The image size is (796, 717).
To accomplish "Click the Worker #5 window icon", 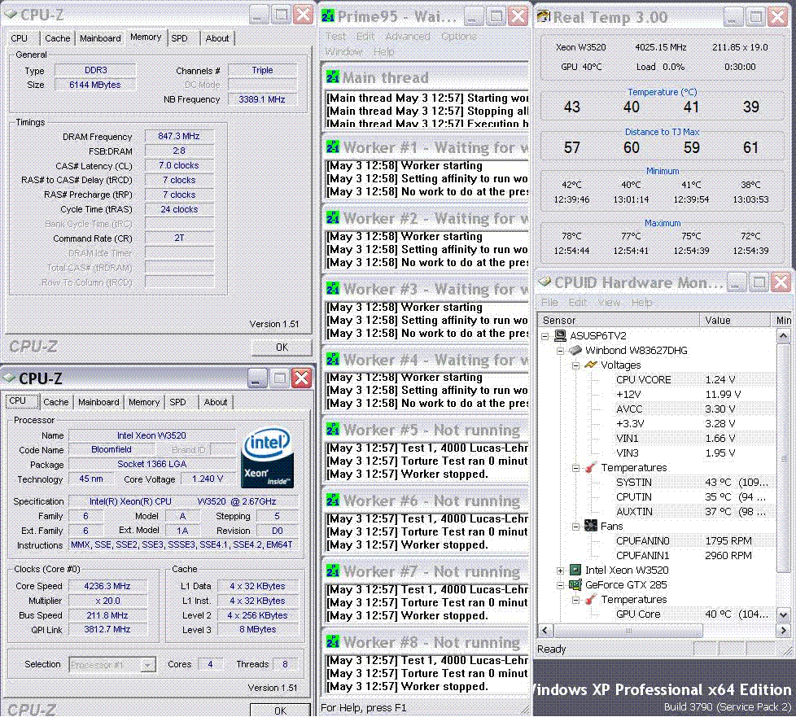I will click(x=333, y=430).
